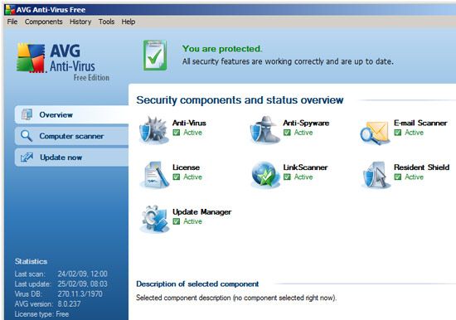Select the Update Manager gear icon
456x320 pixels.
pos(154,219)
